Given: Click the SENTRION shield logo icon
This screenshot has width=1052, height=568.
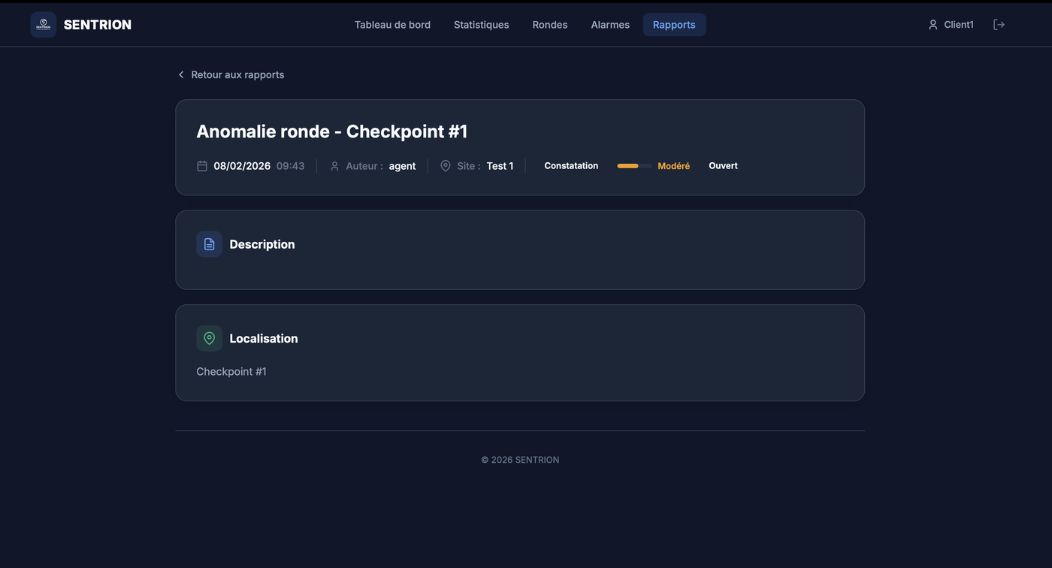Looking at the screenshot, I should click(43, 25).
